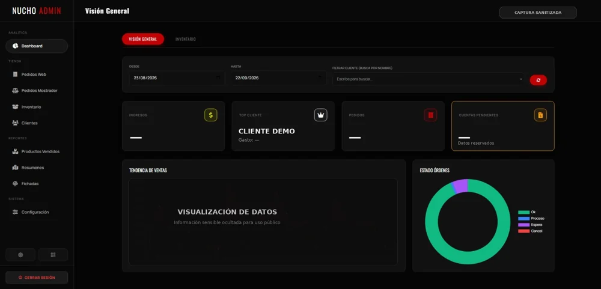The height and width of the screenshot is (289, 601).
Task: Click the purple Espera donut segment
Action: pyautogui.click(x=461, y=186)
